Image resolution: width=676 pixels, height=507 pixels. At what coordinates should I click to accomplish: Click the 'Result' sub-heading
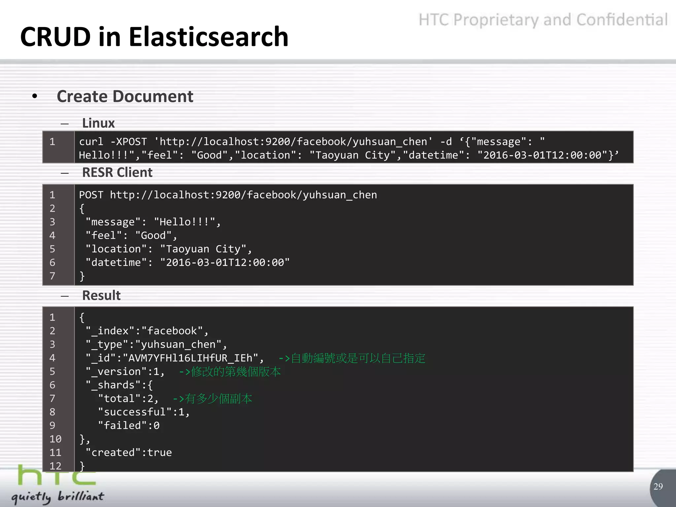click(101, 295)
